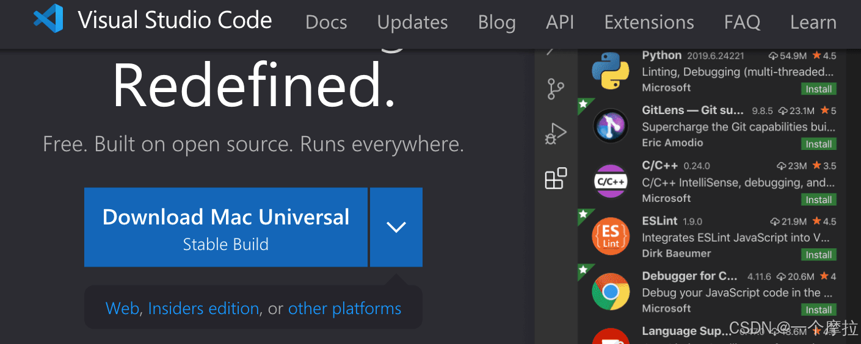Install Debugger for Chrome extension
861x344 pixels.
[x=818, y=310]
